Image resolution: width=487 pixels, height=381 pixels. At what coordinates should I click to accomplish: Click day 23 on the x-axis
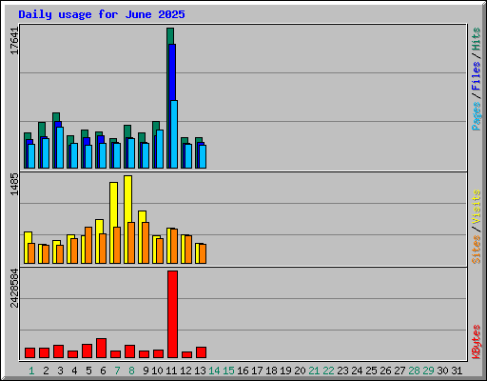point(342,371)
